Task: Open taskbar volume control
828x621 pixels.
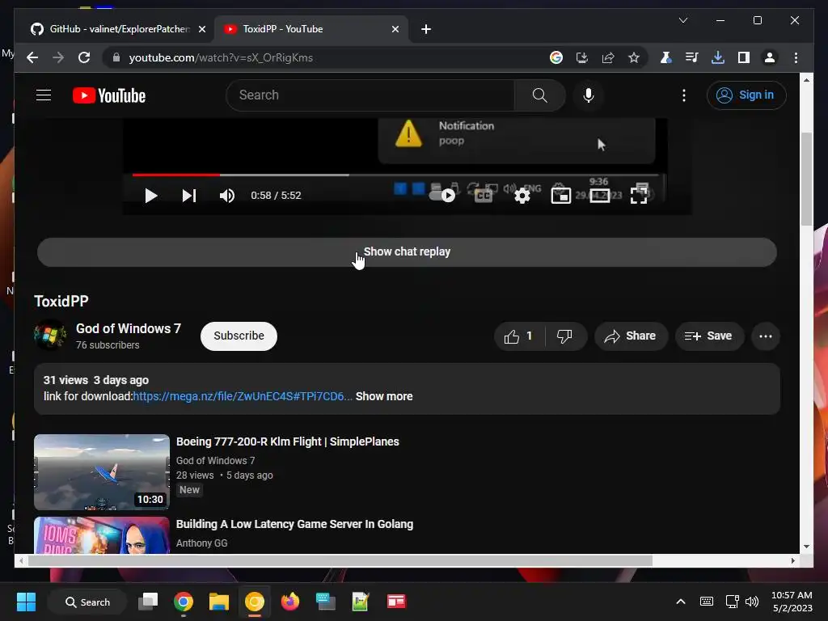Action: 752,602
